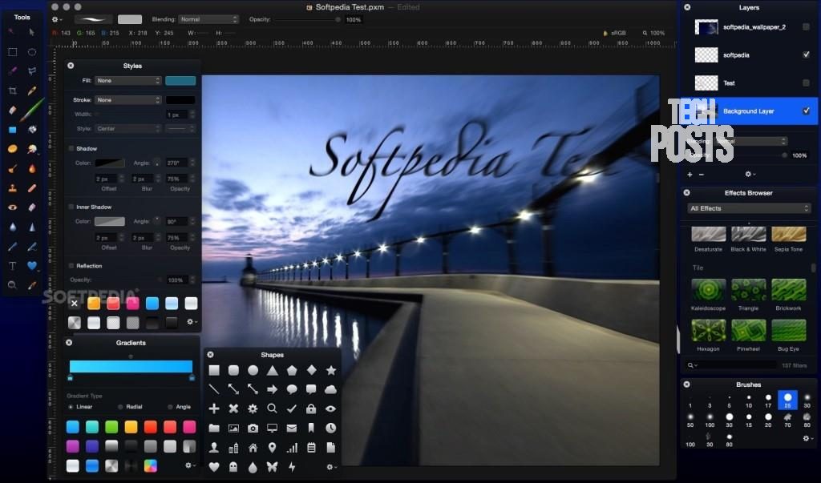Select the Blur water-drop tool
The width and height of the screenshot is (821, 483).
(13, 227)
